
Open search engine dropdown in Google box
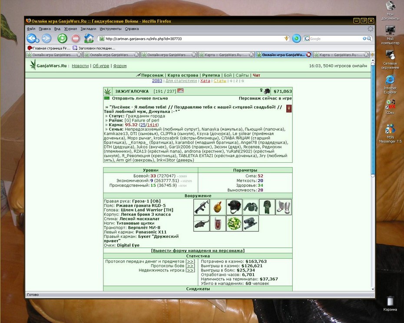pos(307,39)
